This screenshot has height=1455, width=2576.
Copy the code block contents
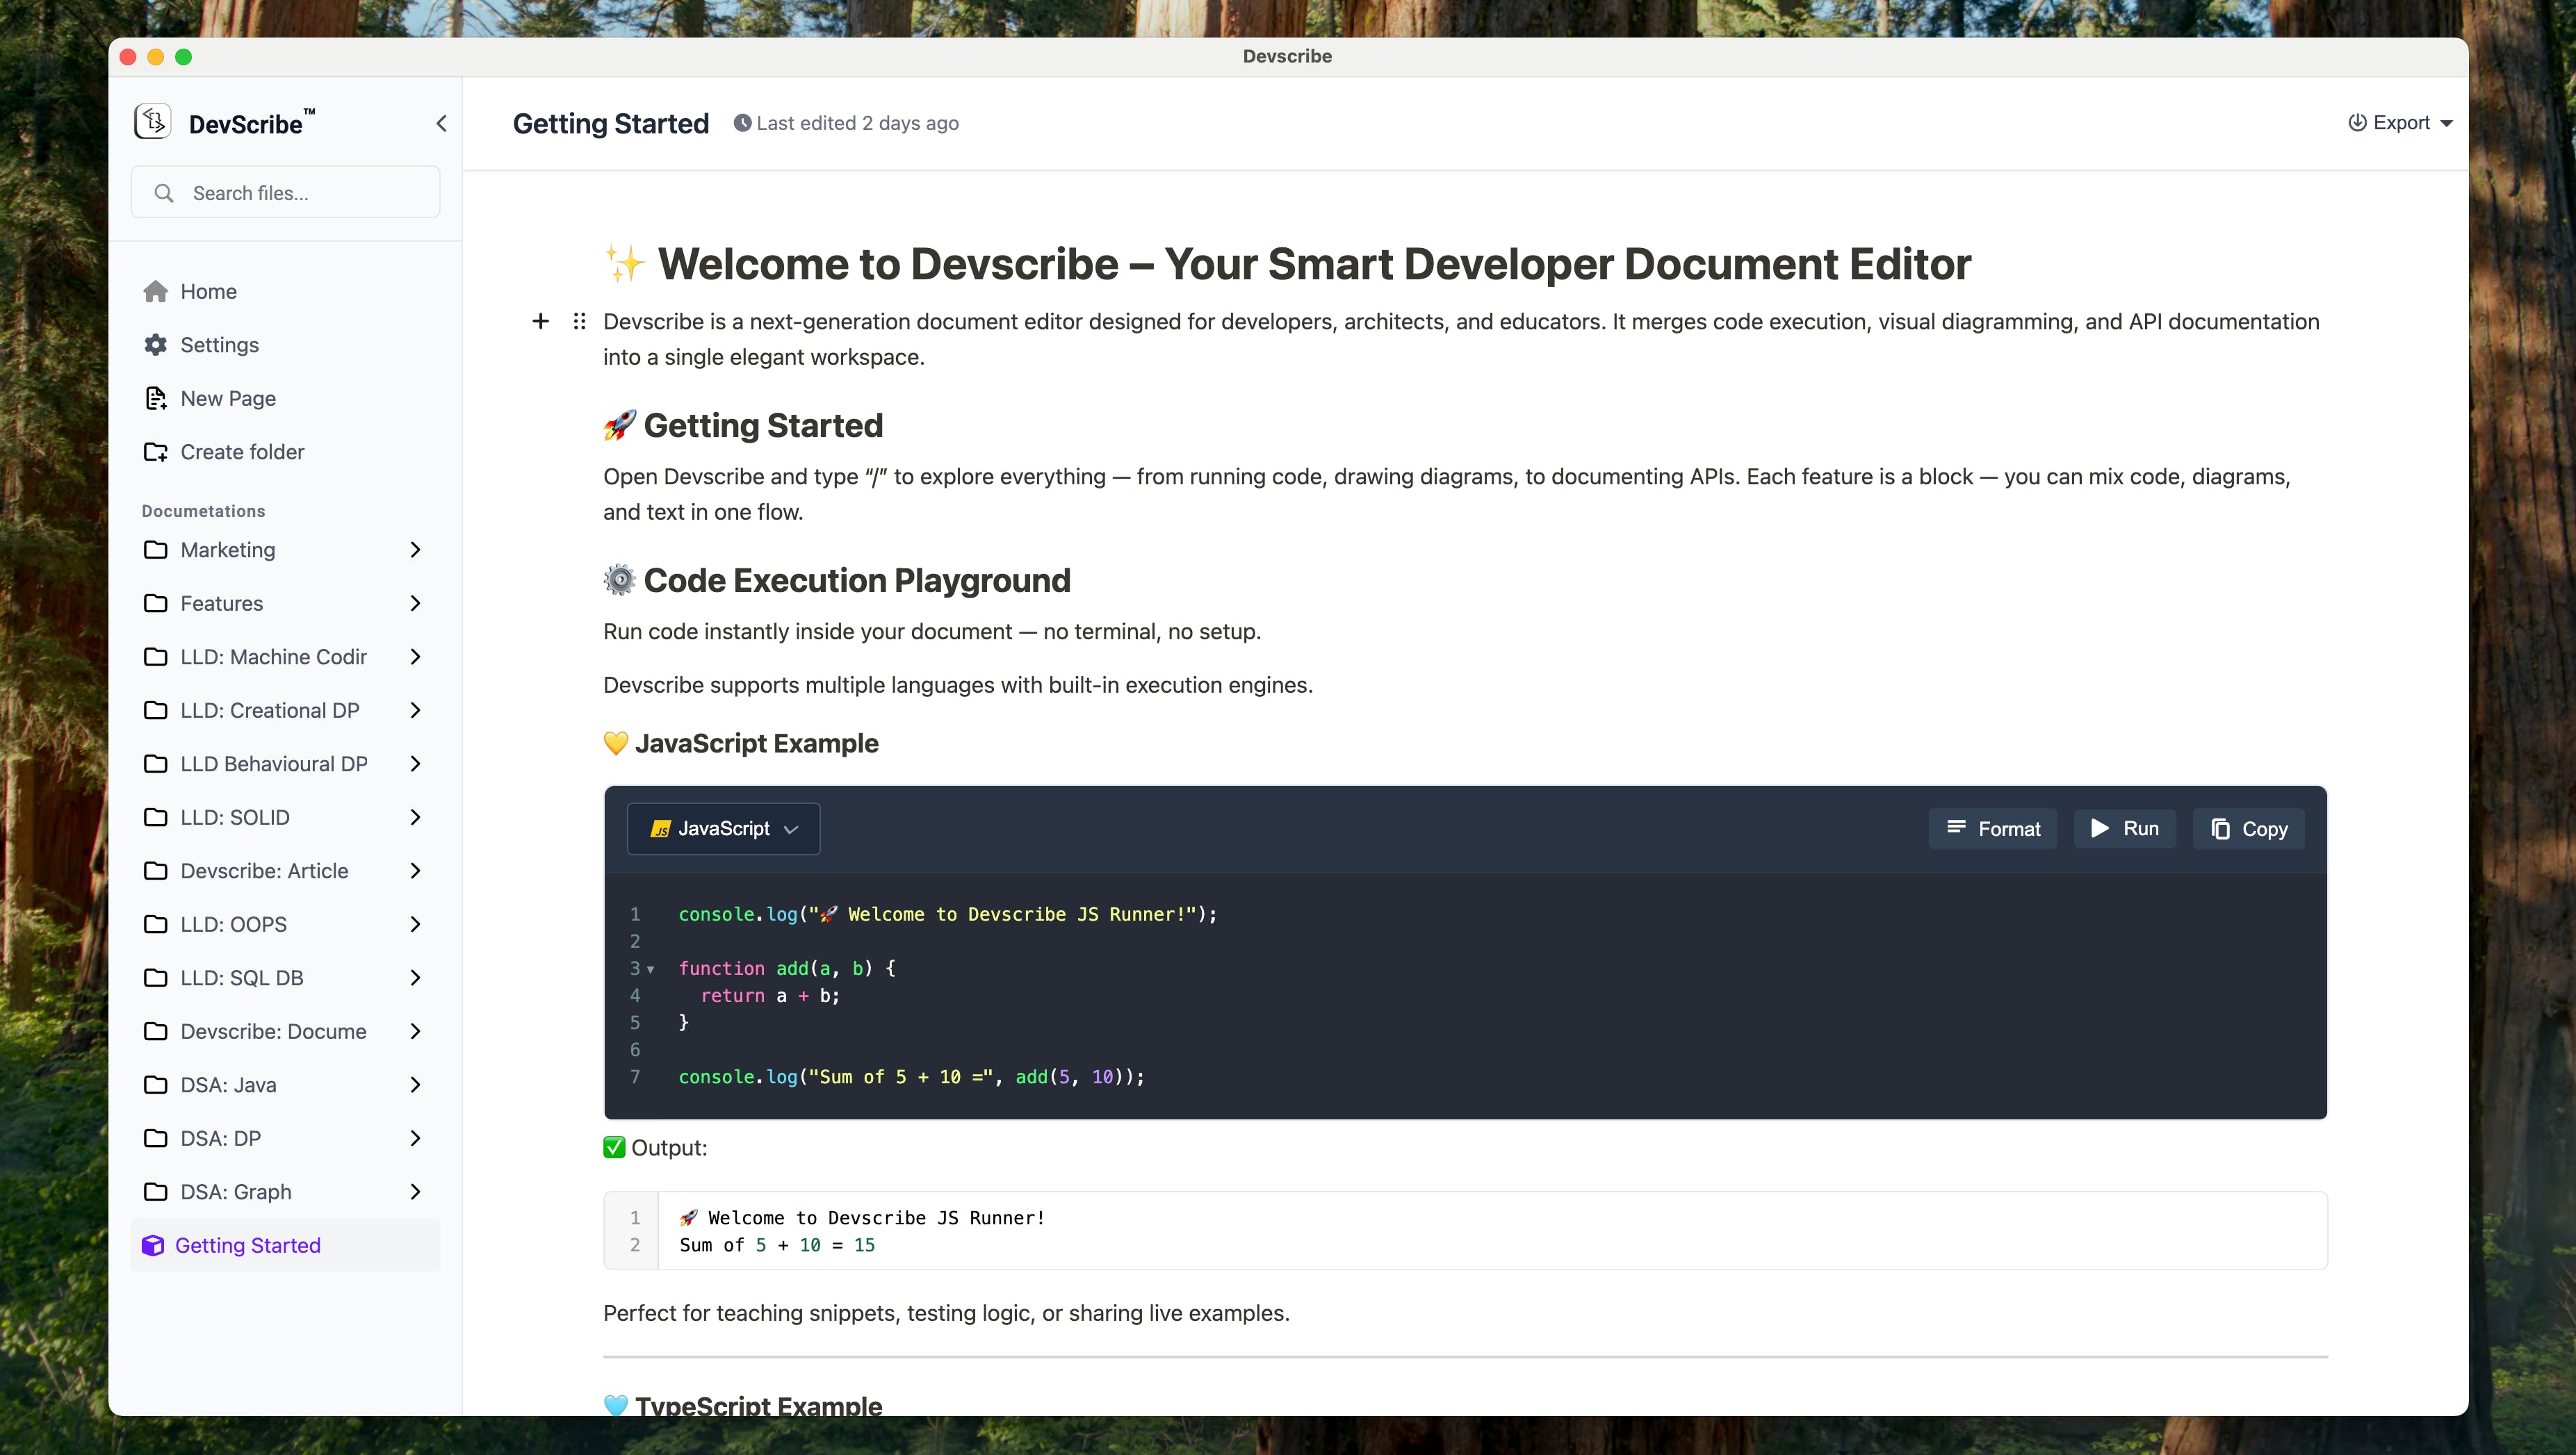2249,828
